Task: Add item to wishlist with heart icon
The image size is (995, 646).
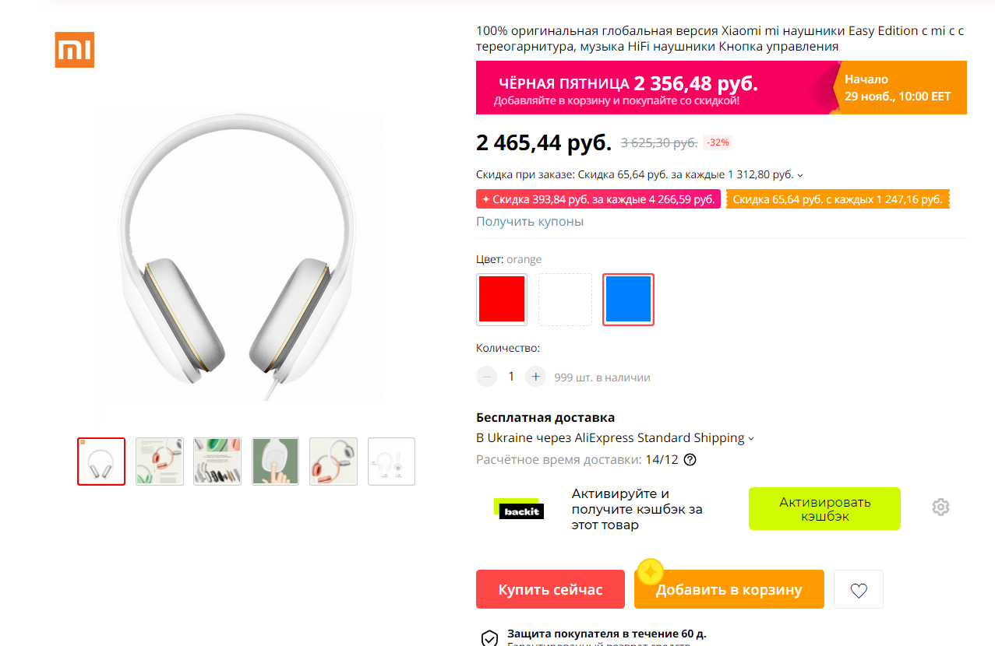Action: pyautogui.click(x=859, y=589)
